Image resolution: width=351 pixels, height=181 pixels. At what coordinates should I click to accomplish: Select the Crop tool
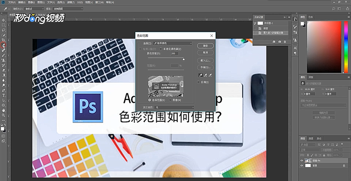pos(4,40)
